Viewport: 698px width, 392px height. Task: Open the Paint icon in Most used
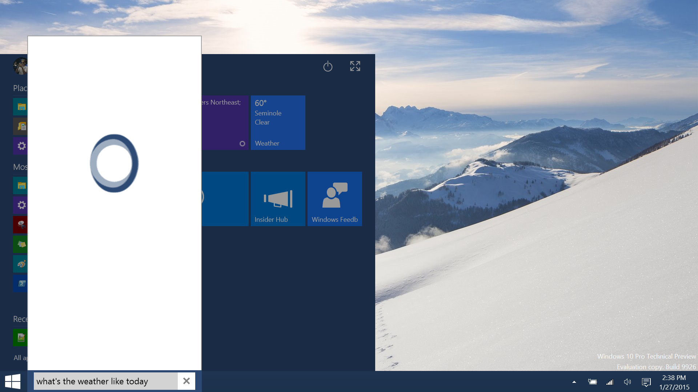click(20, 264)
